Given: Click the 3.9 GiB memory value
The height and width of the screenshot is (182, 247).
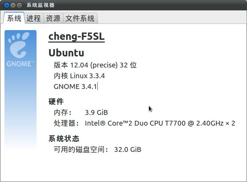Looking at the screenshot, I should (96, 112).
